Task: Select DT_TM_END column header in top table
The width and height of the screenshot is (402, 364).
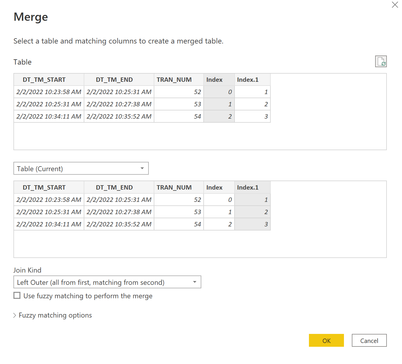Action: pyautogui.click(x=119, y=80)
